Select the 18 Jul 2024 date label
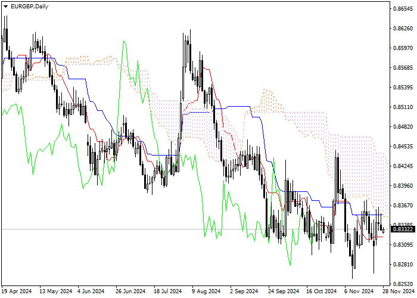This screenshot has width=417, height=298. click(x=168, y=291)
